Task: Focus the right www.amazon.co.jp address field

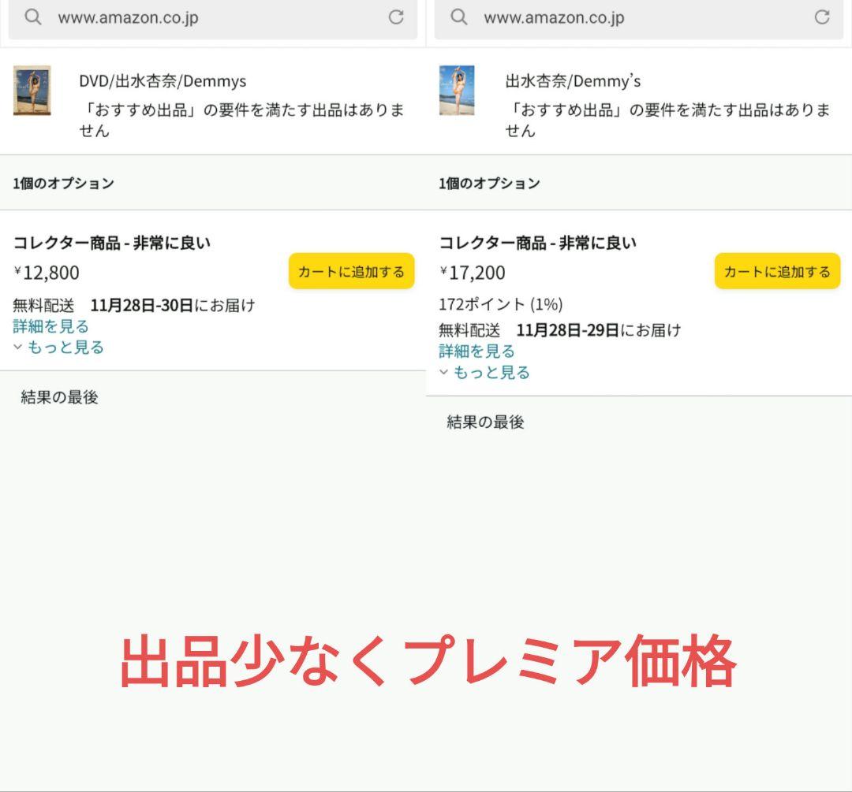Action: pyautogui.click(x=639, y=18)
